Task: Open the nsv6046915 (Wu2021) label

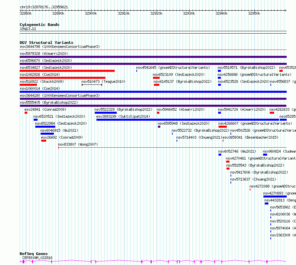Action: (59, 130)
